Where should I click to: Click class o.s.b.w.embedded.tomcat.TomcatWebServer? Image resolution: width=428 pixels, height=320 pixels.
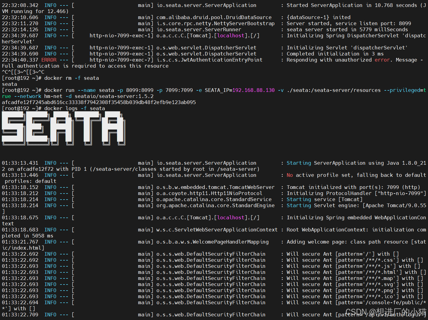(216, 187)
